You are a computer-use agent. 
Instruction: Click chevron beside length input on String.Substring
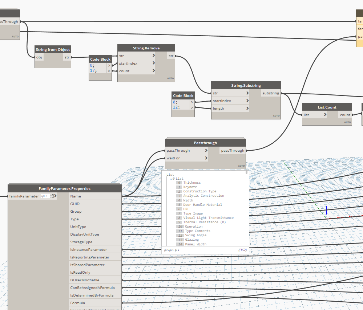coord(247,108)
